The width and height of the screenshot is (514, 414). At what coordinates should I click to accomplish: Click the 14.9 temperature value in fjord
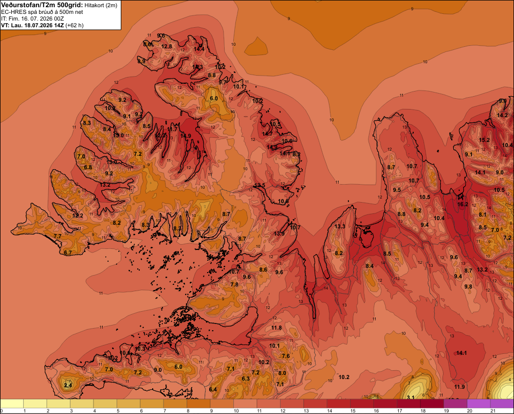point(186,136)
